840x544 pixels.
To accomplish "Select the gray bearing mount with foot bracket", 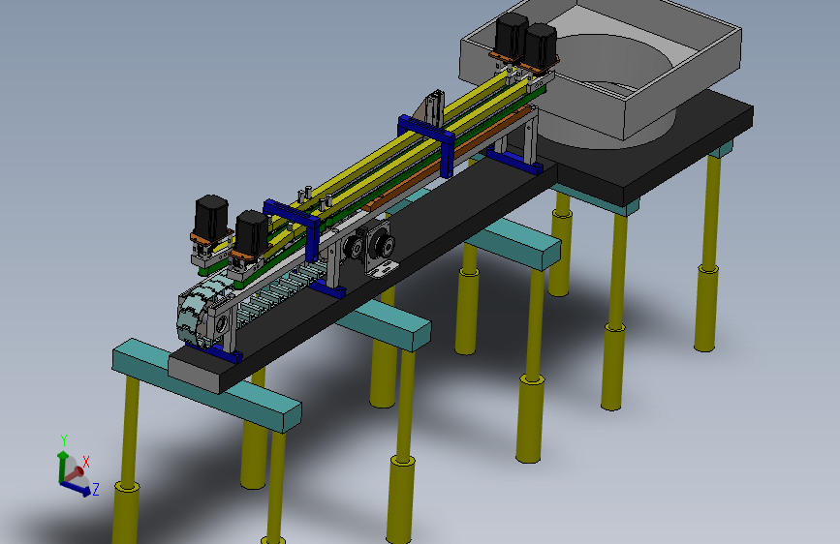I will tap(381, 252).
